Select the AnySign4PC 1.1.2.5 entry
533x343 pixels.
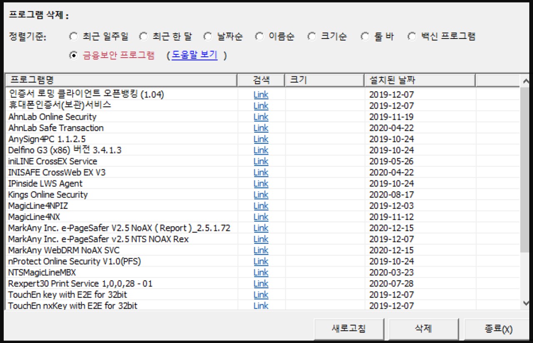(47, 139)
